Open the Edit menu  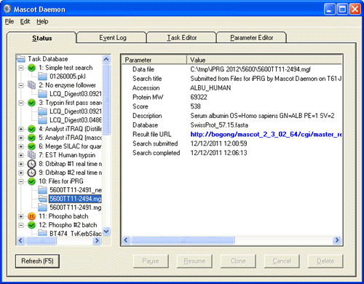pos(25,22)
